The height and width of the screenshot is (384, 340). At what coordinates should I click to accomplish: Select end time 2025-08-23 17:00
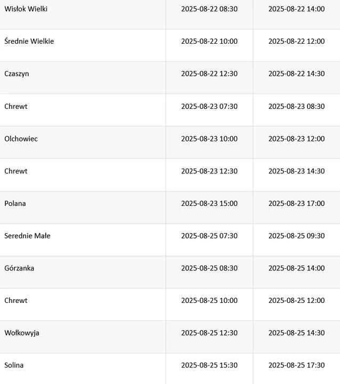click(296, 204)
